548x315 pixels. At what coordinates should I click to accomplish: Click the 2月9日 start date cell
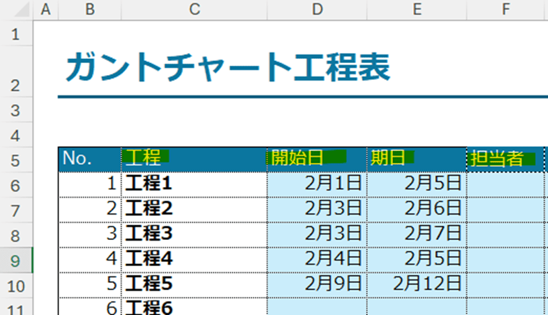[317, 283]
